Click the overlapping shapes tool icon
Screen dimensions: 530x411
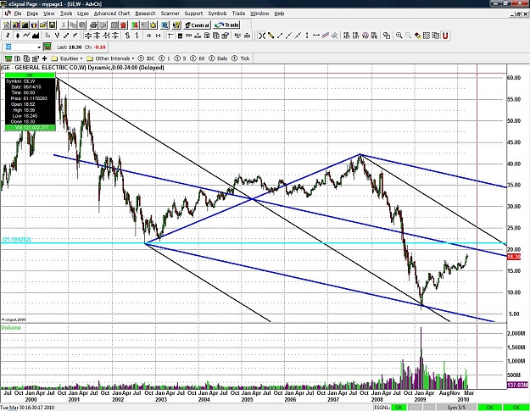click(387, 36)
